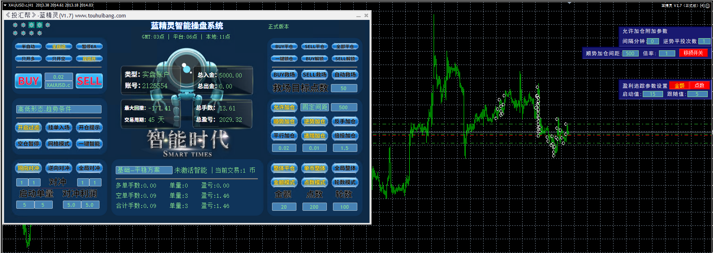Edit 顺势加仓间距 field on chart
This screenshot has width=713, height=253.
tap(630, 53)
